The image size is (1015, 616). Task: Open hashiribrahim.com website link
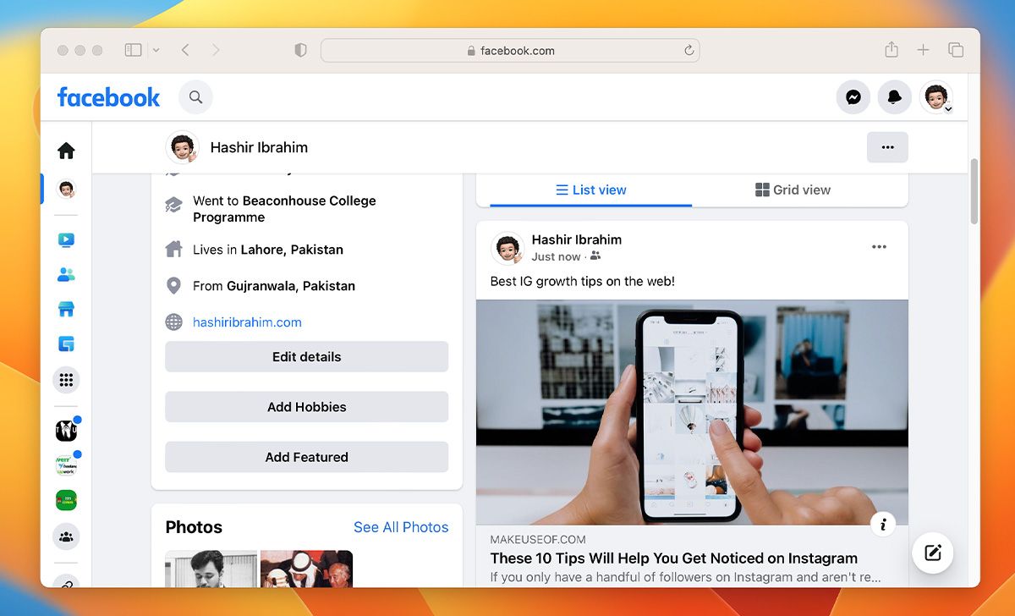click(x=247, y=322)
